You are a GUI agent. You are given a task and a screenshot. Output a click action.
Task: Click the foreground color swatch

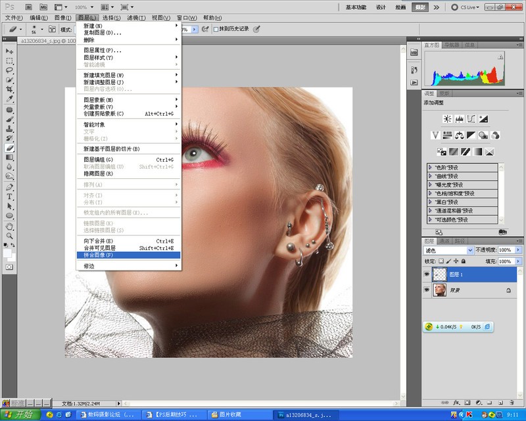pos(7,253)
